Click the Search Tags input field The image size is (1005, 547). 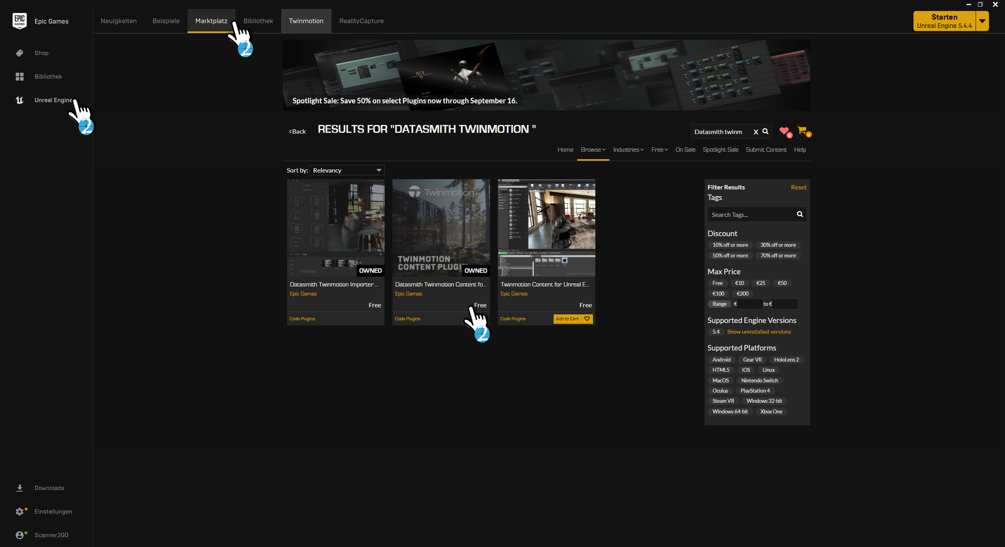tap(752, 215)
